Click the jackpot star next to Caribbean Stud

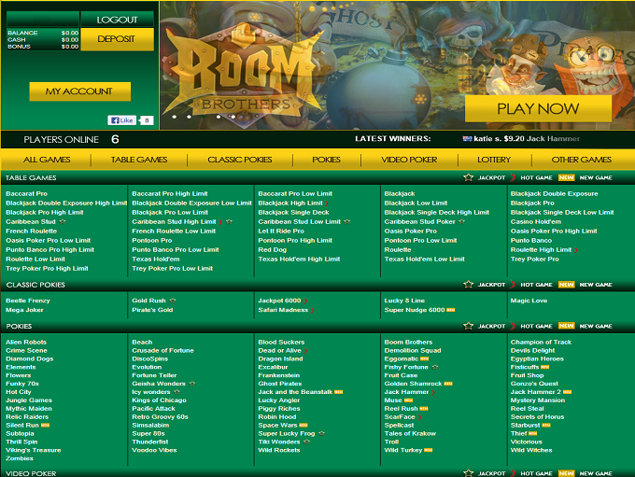63,222
